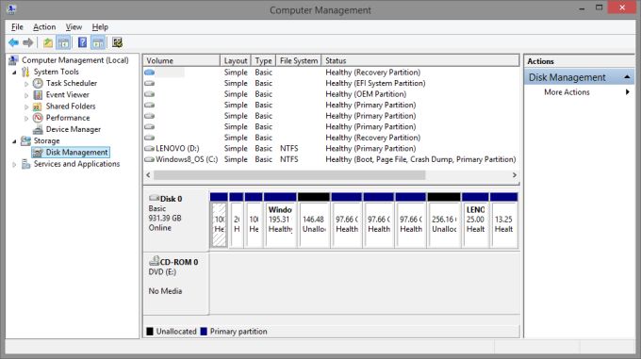Open the More Actions submenu arrow
Screen dimensions: 641x359
click(x=628, y=92)
